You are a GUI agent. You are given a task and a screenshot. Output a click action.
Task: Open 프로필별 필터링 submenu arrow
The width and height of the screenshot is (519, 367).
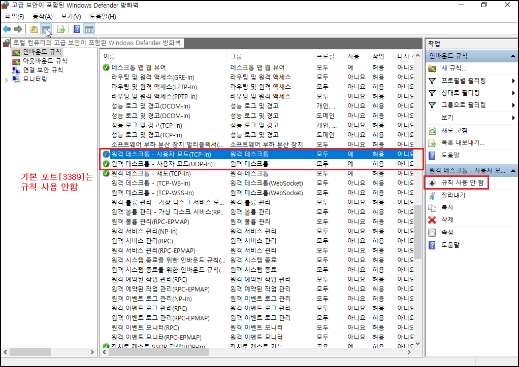[513, 81]
